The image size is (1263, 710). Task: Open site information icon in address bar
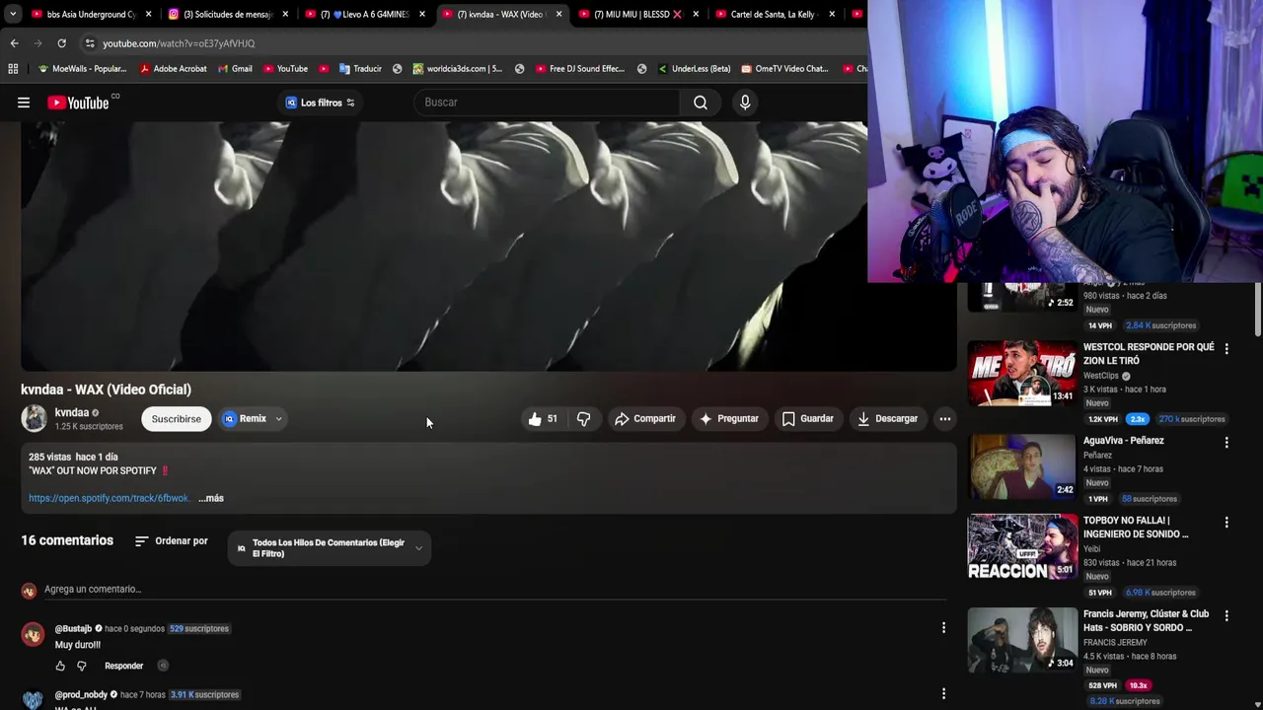90,43
